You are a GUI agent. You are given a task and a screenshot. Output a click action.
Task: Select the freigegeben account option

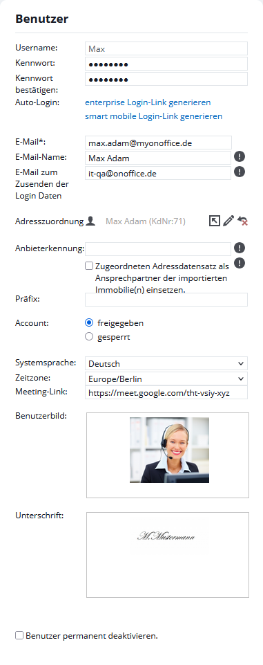[x=89, y=322]
